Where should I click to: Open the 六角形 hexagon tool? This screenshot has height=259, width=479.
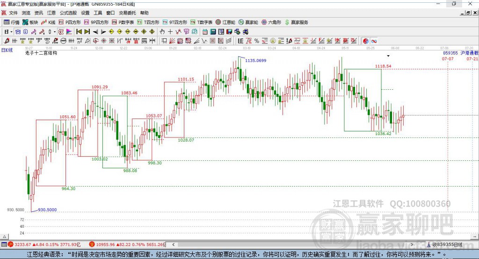coord(271,22)
